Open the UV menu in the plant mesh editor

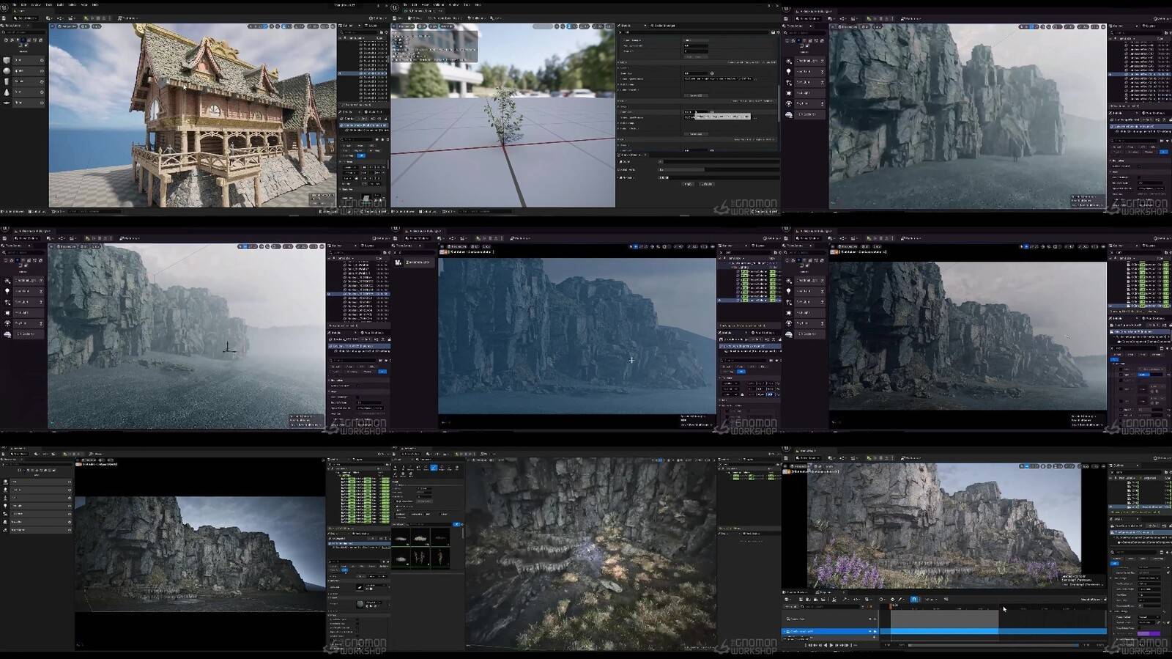[x=496, y=18]
